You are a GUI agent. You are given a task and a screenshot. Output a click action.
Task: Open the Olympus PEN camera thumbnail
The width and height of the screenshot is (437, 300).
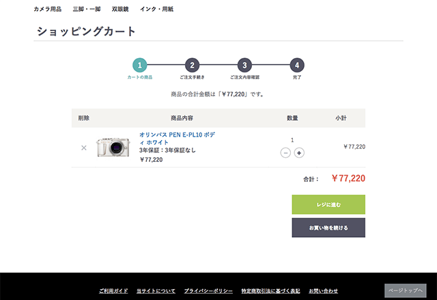coord(113,147)
